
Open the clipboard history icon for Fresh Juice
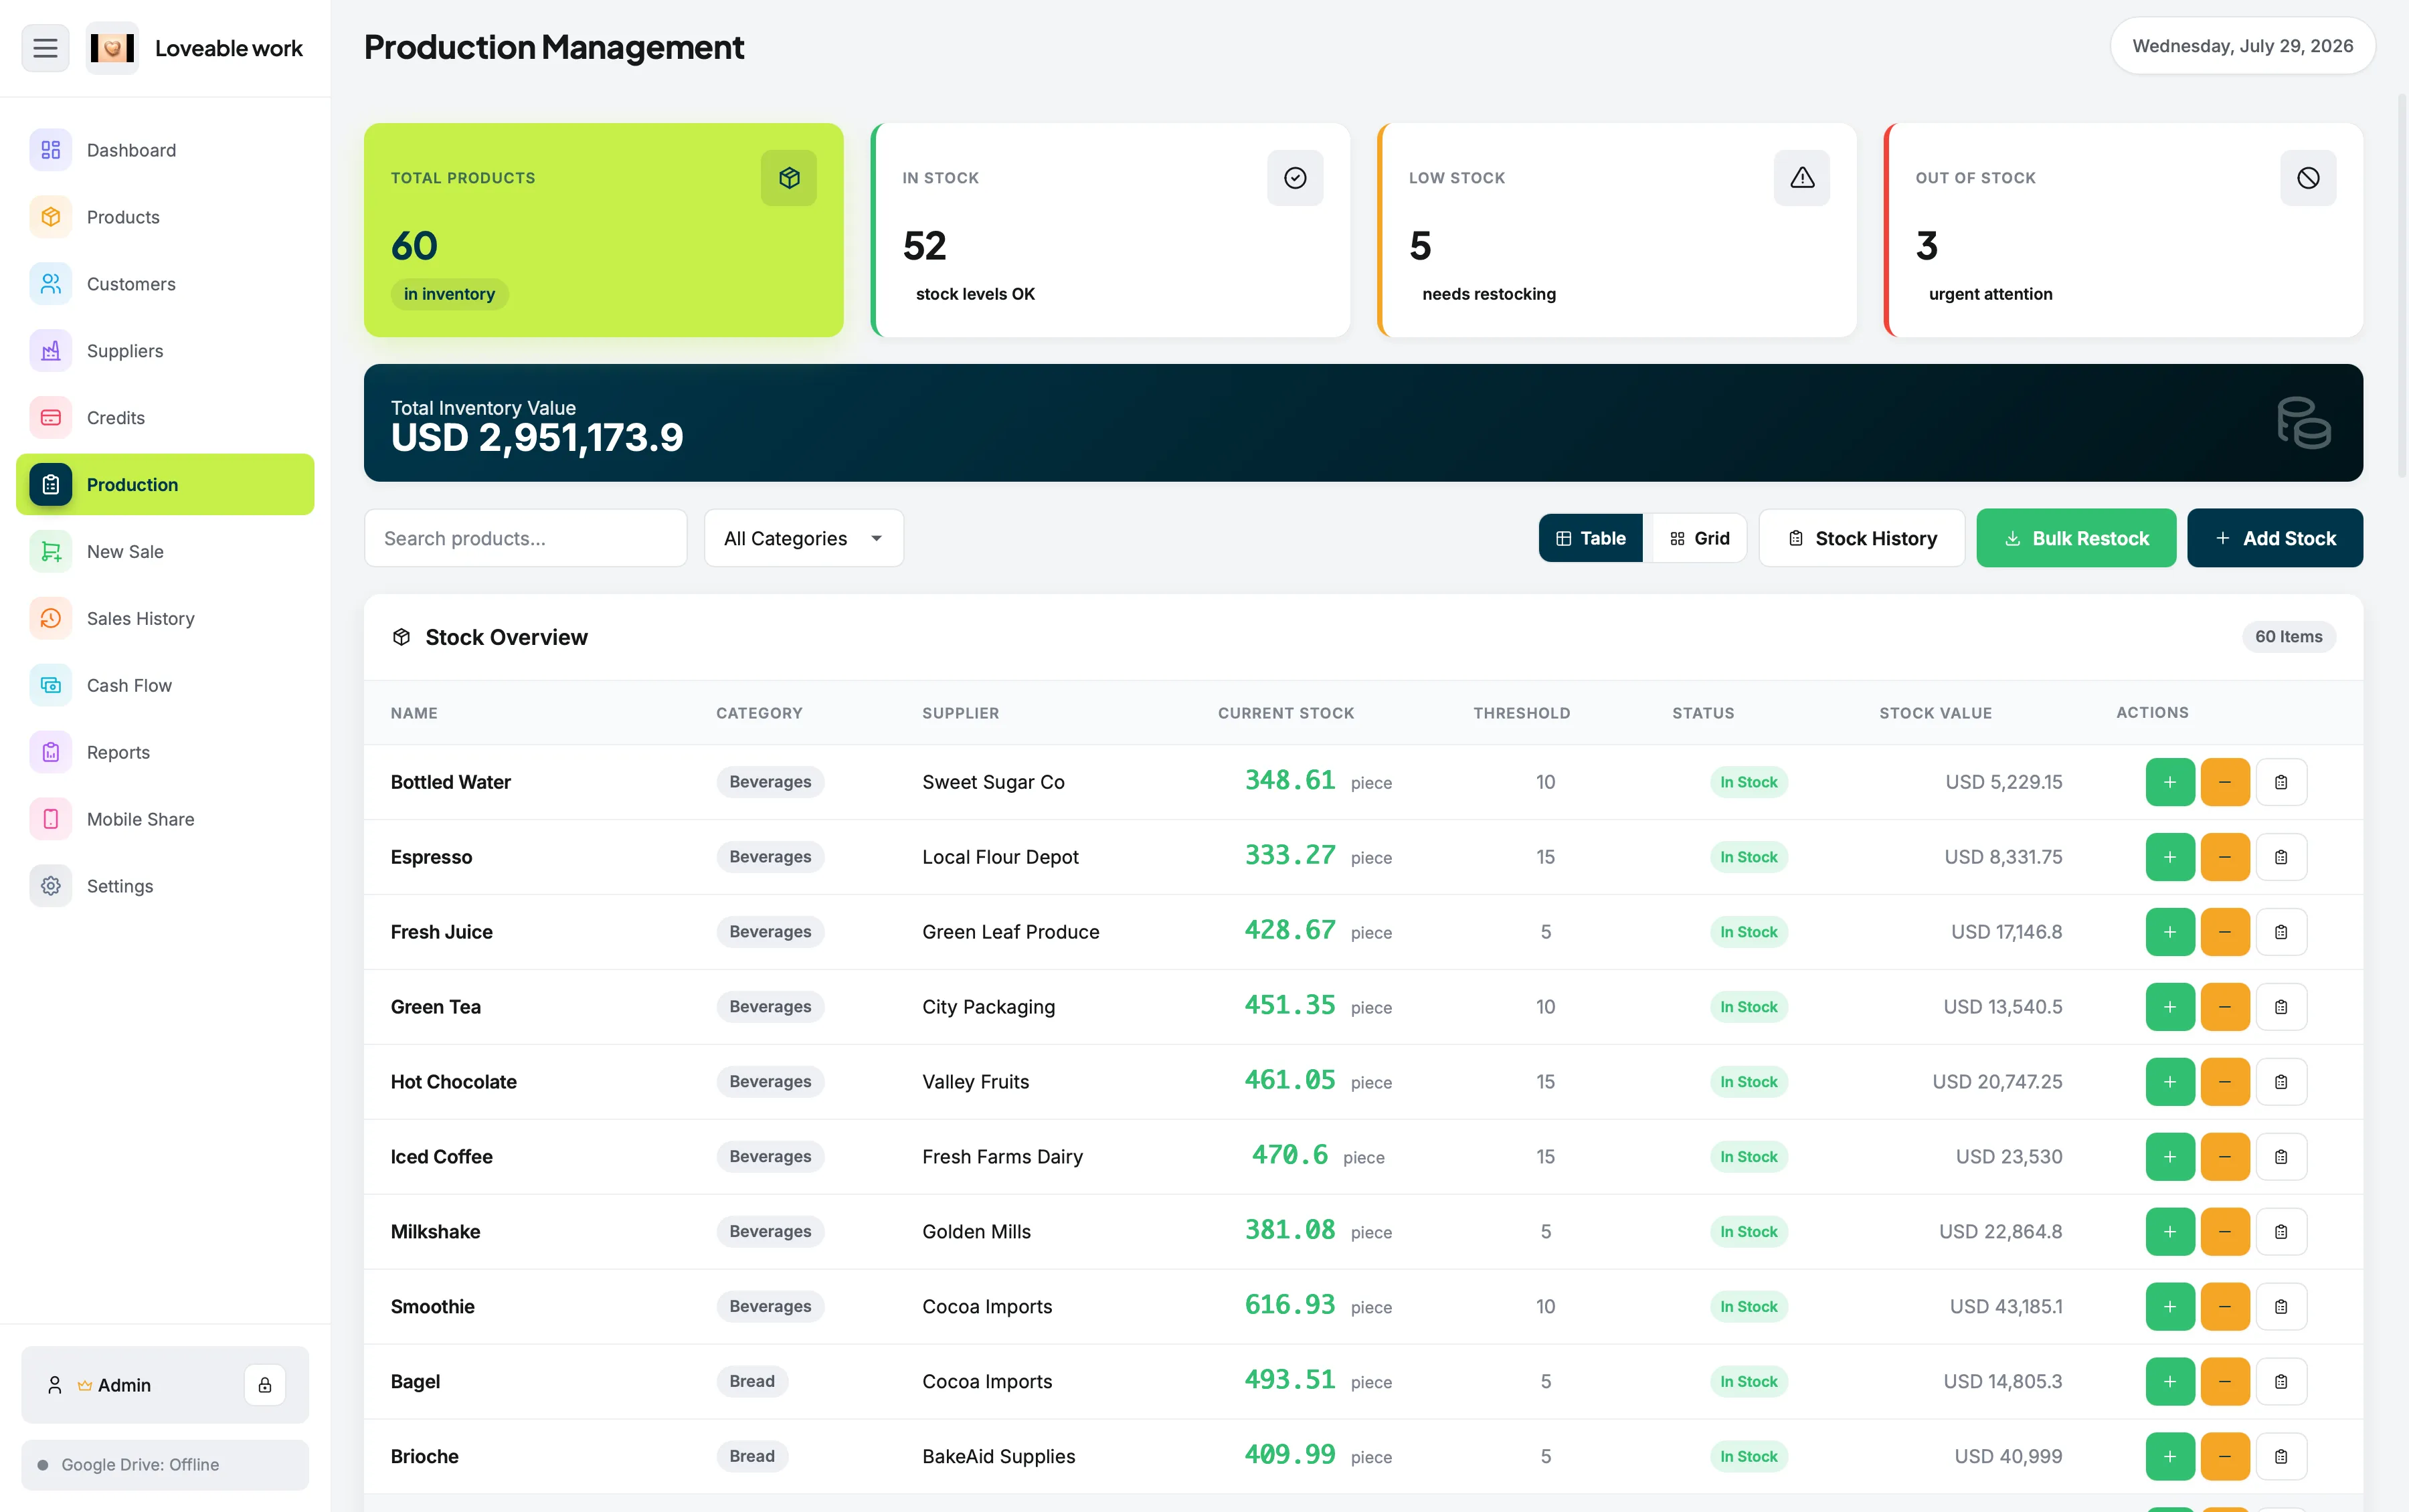[2281, 932]
